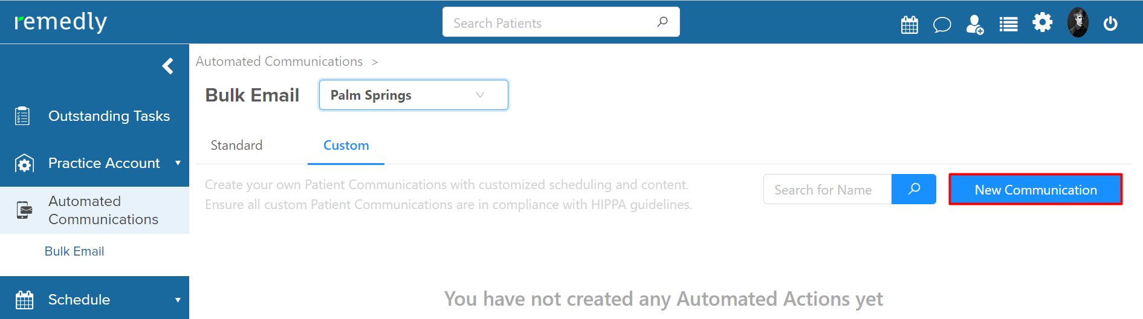Click the blue name search button
The width and height of the screenshot is (1143, 319).
914,189
